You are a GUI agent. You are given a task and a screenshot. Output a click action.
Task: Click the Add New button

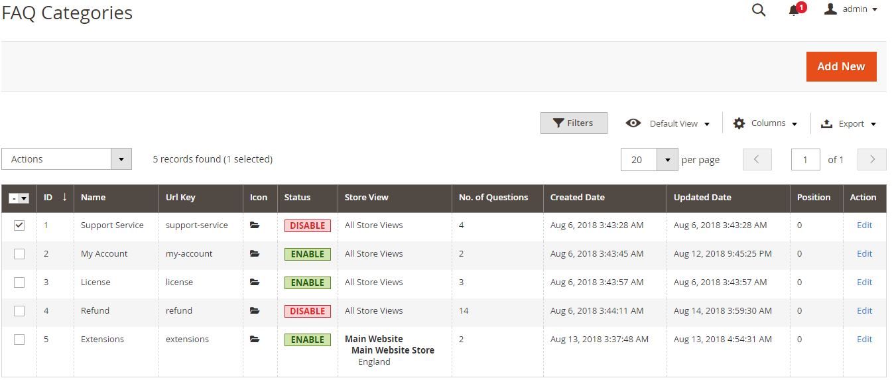(x=841, y=66)
